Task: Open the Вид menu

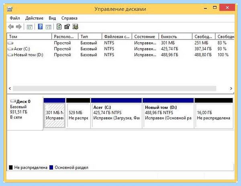Action: (52, 18)
